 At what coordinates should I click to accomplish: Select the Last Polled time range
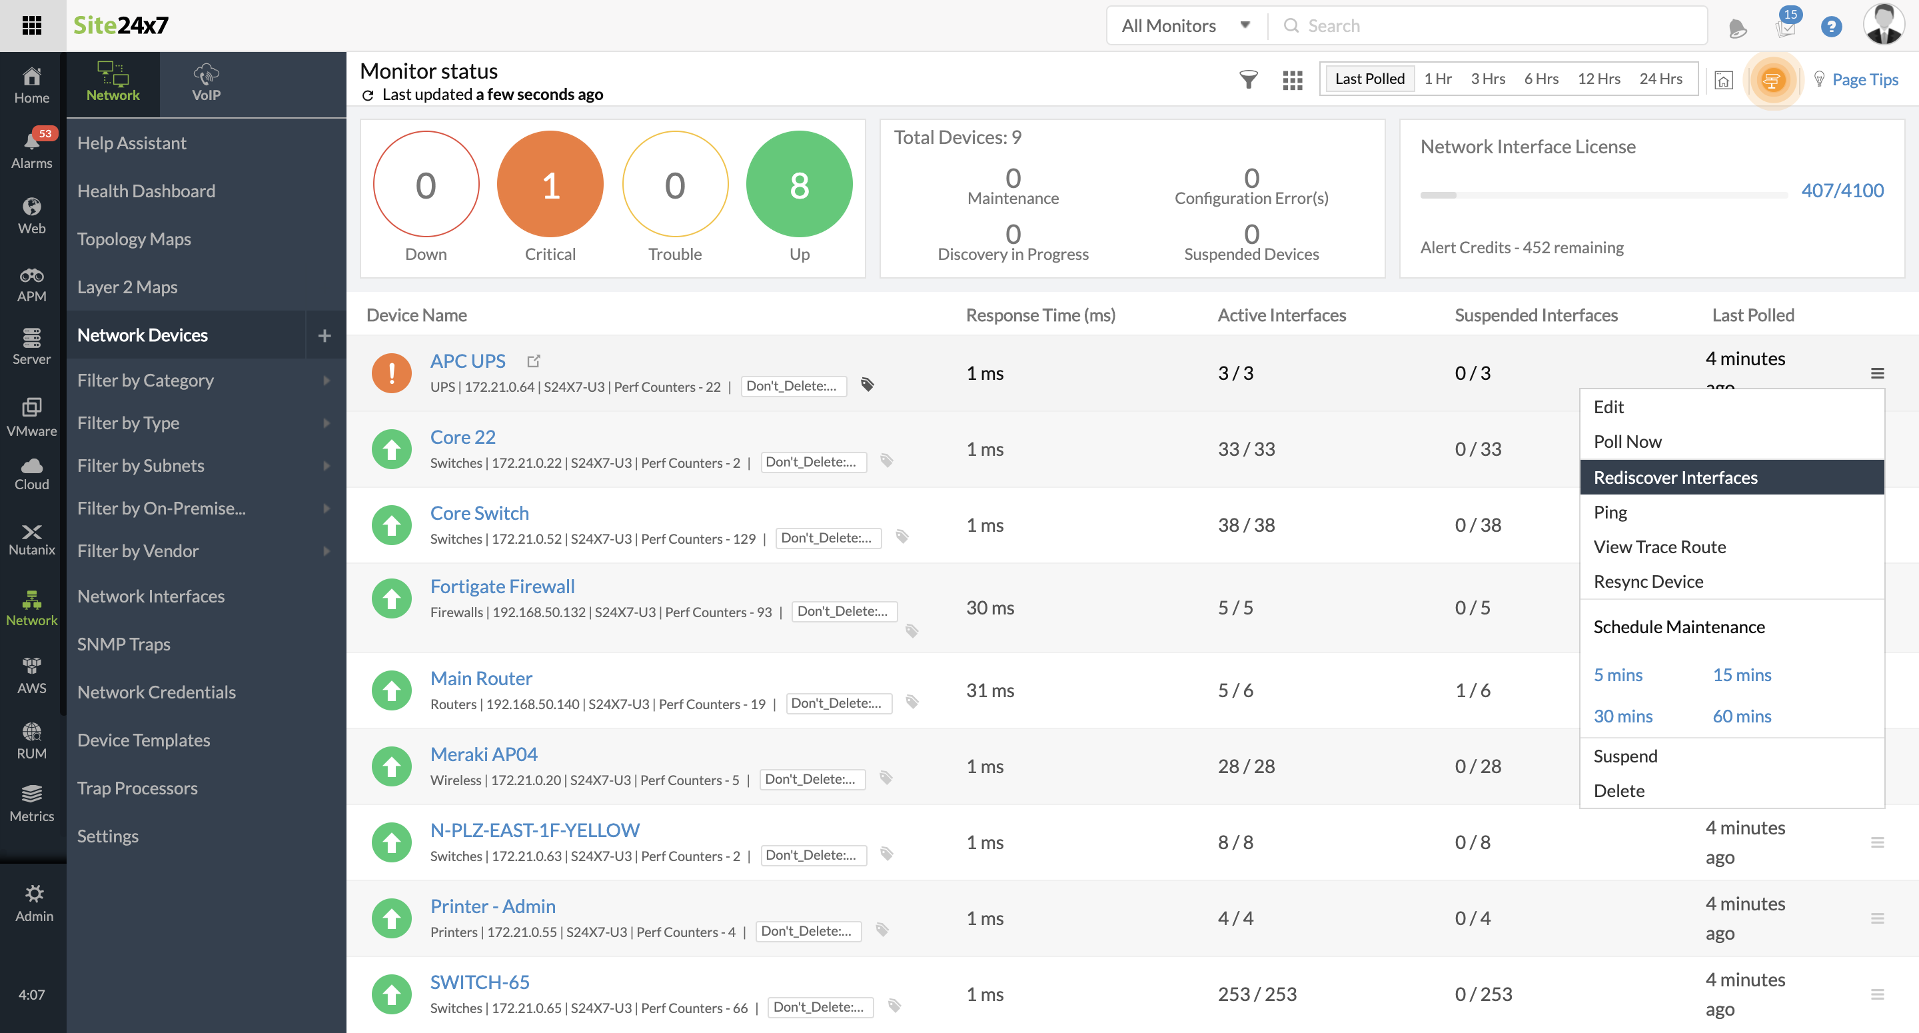1369,79
